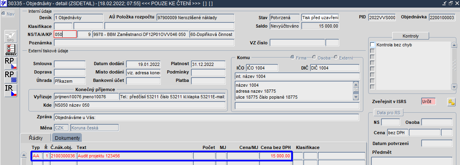Screen dimensions: 460x165
Task: Click the Podmínky input field
Action: tap(208, 72)
